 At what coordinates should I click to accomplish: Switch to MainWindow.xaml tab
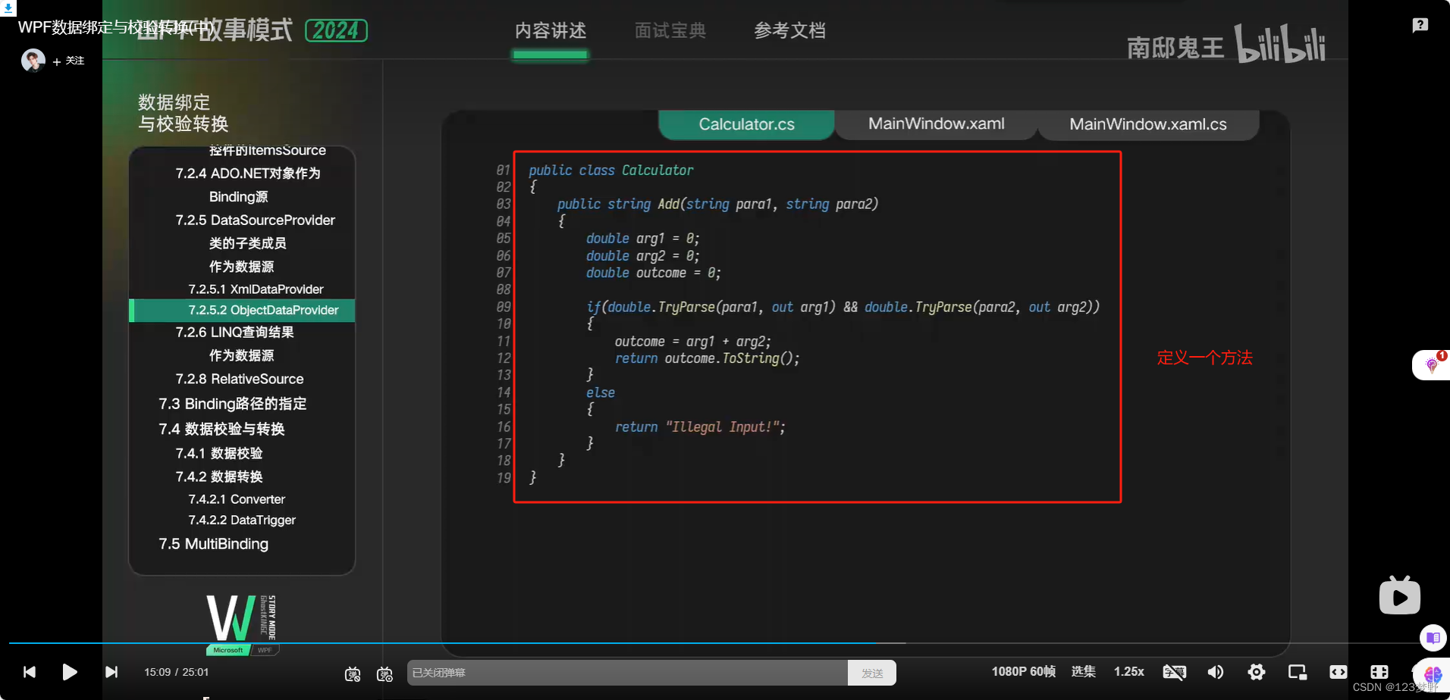936,124
